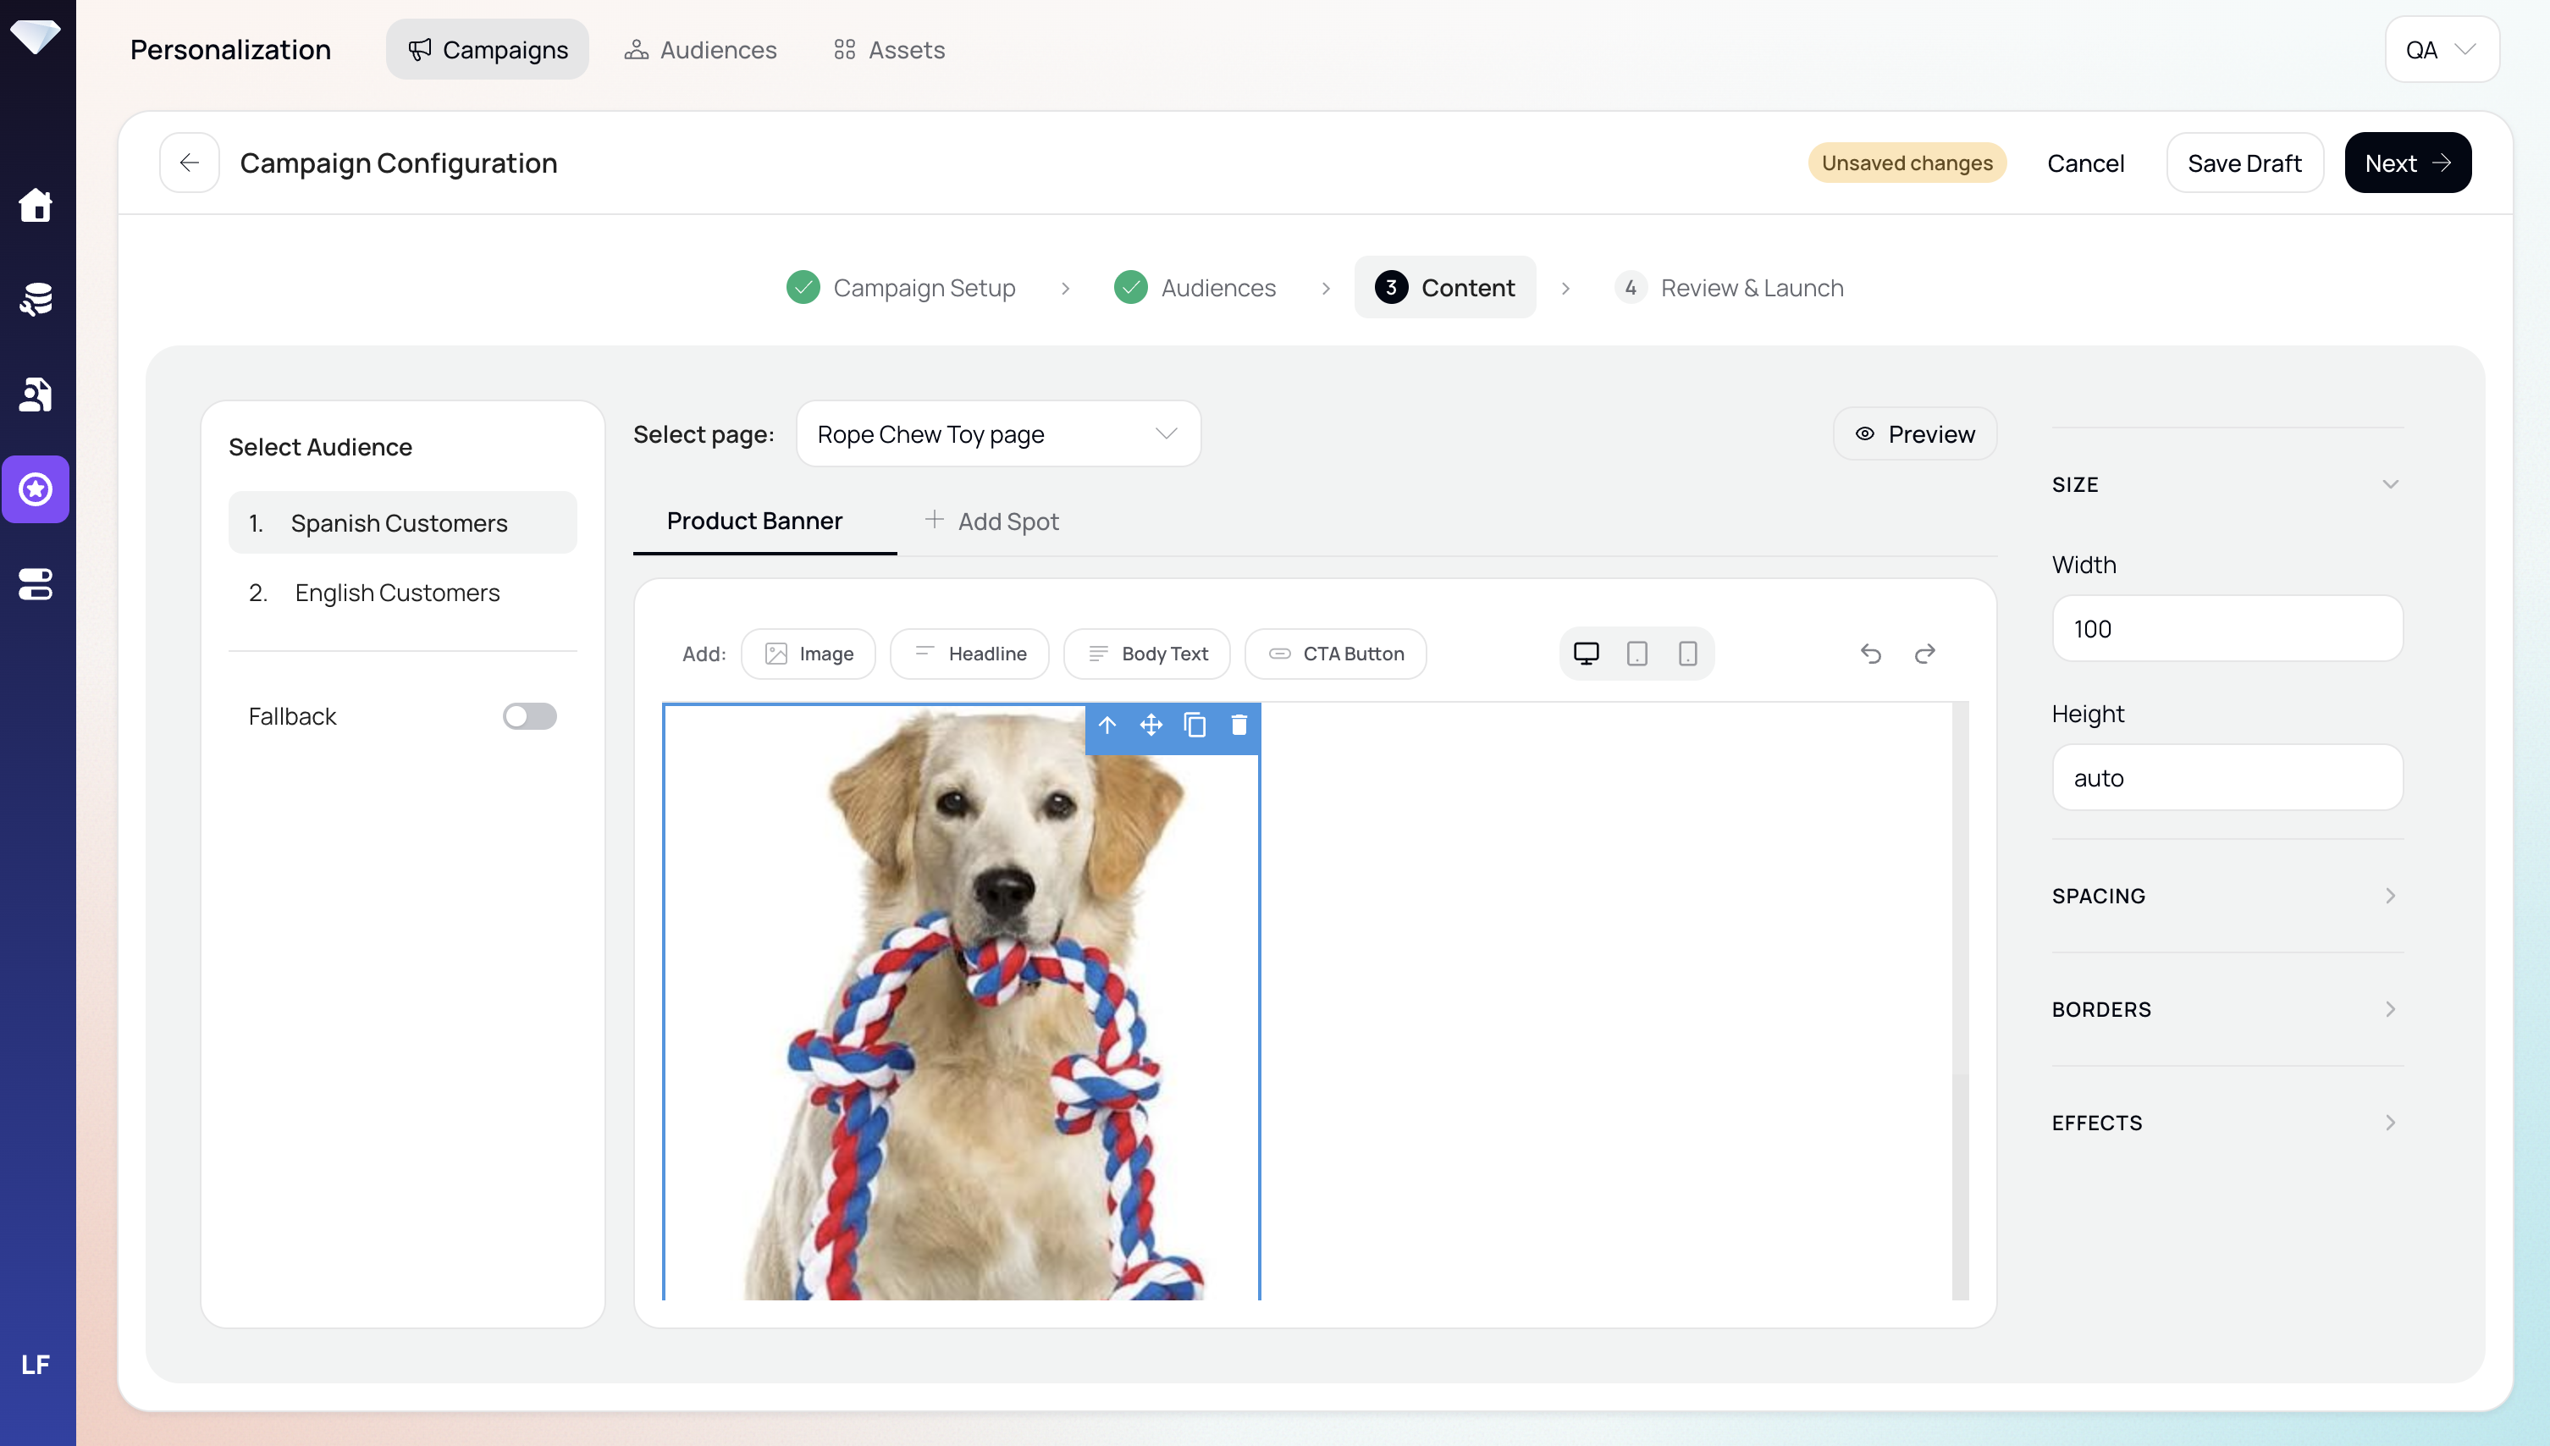Click the Preview button
This screenshot has height=1446, width=2550.
tap(1914, 434)
